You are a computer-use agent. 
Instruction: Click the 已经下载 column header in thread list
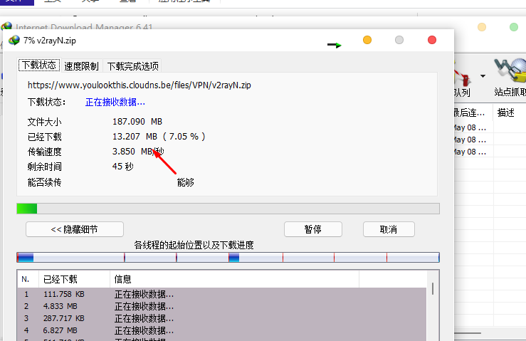point(75,279)
